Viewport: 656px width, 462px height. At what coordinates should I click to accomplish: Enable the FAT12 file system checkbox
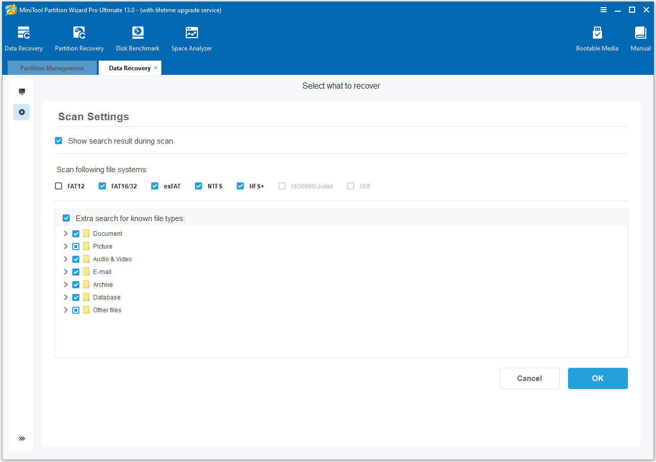(59, 186)
